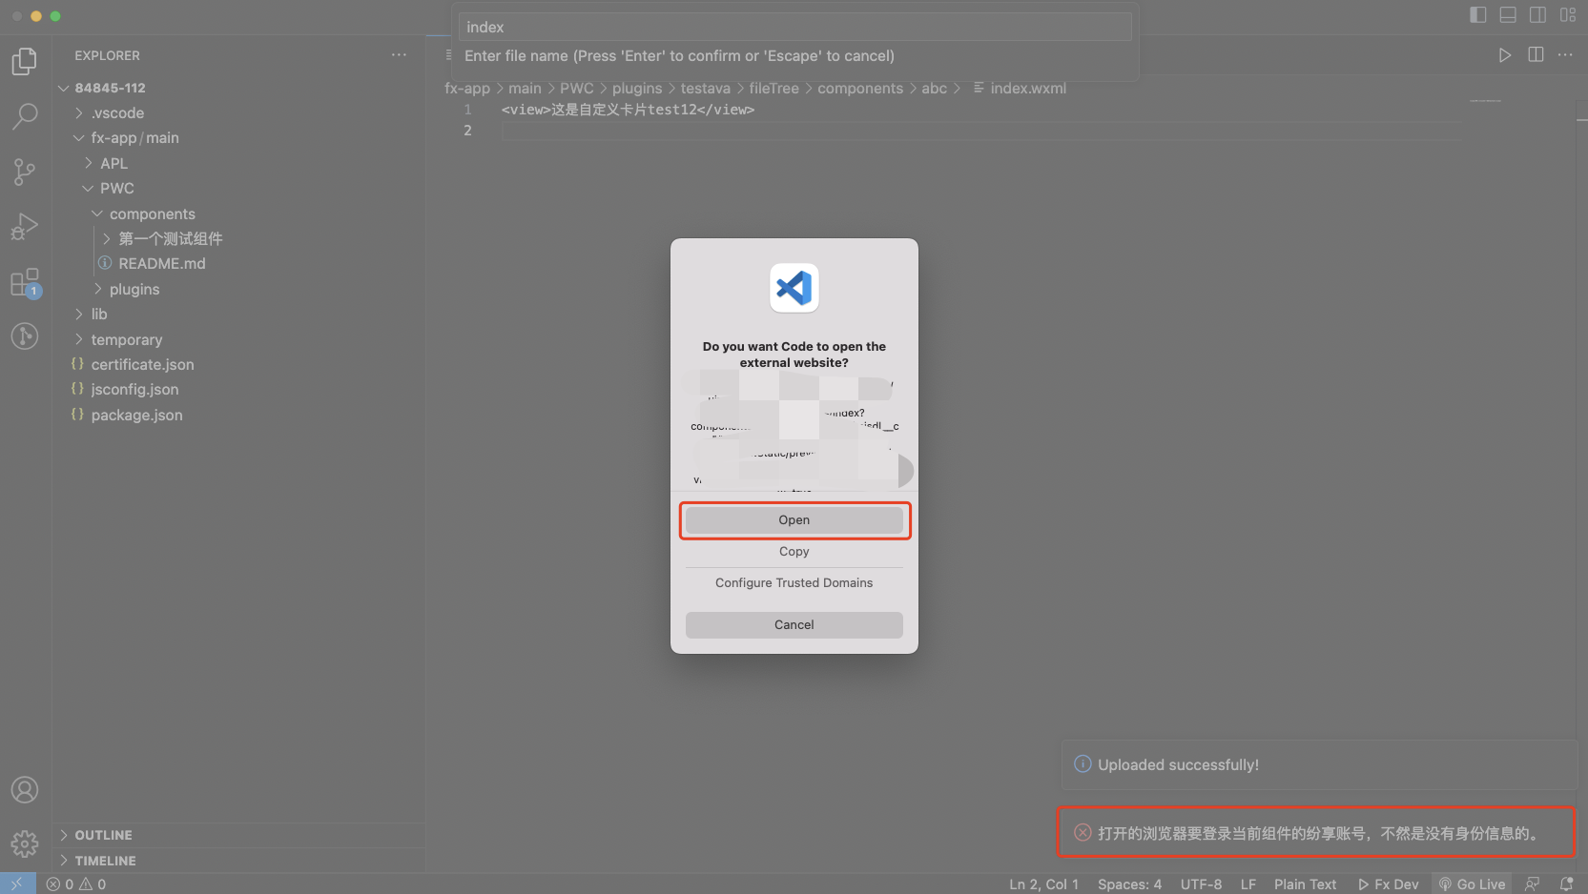Expand the TIMELINE section
Image resolution: width=1588 pixels, height=894 pixels.
[x=238, y=860]
